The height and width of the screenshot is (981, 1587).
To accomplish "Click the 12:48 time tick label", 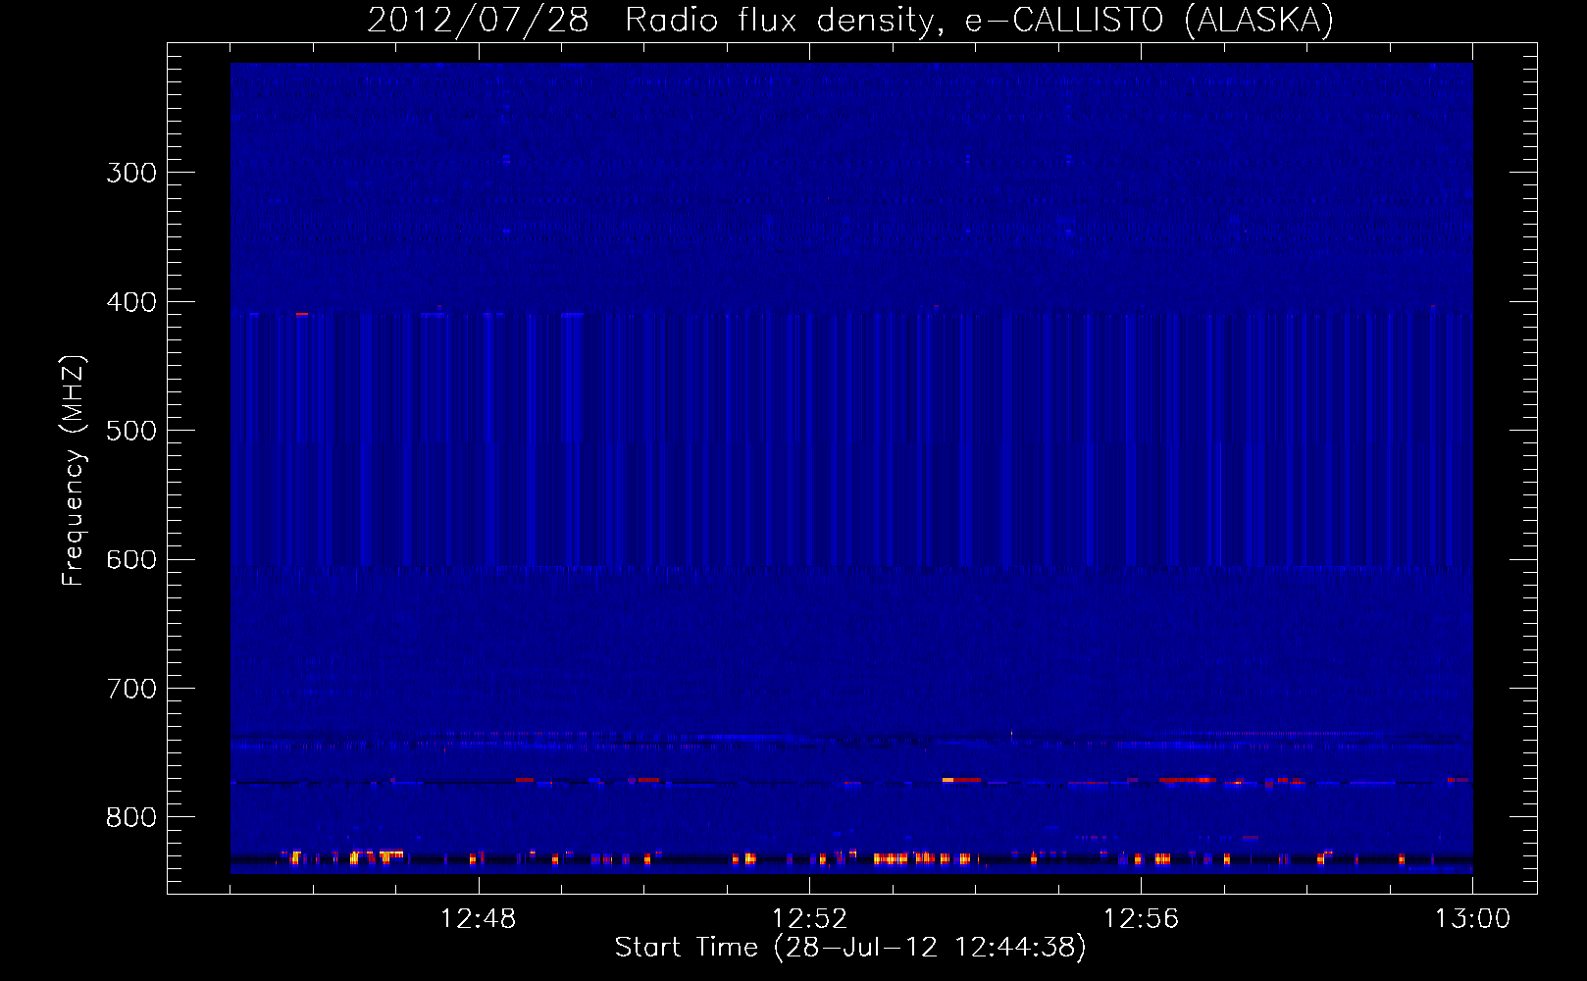I will pos(479,919).
